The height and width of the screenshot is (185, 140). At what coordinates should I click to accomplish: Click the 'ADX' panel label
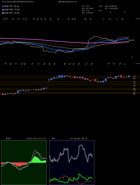53,138
